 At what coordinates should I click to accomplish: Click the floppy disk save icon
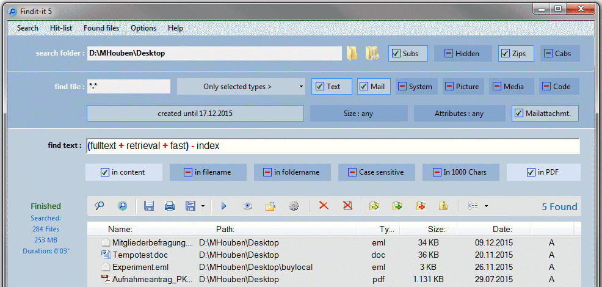click(149, 206)
